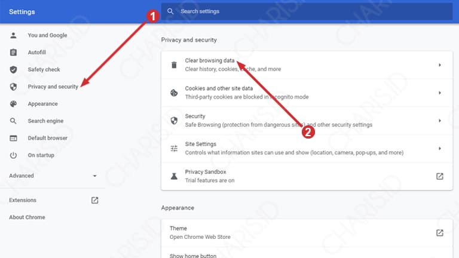The height and width of the screenshot is (258, 459).
Task: Go to Safety check section
Action: (x=44, y=70)
